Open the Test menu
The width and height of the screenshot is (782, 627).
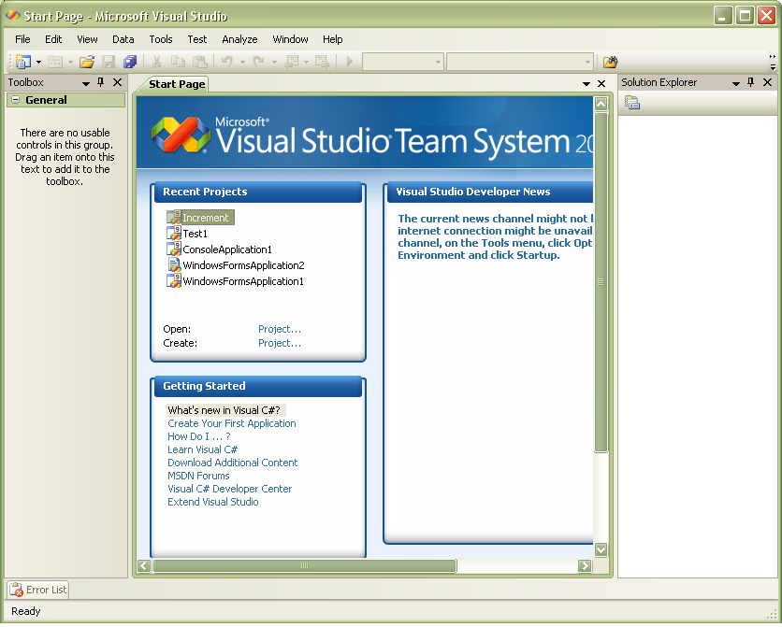coord(197,39)
